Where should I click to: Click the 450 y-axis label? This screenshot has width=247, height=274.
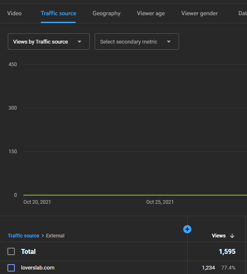(13, 64)
